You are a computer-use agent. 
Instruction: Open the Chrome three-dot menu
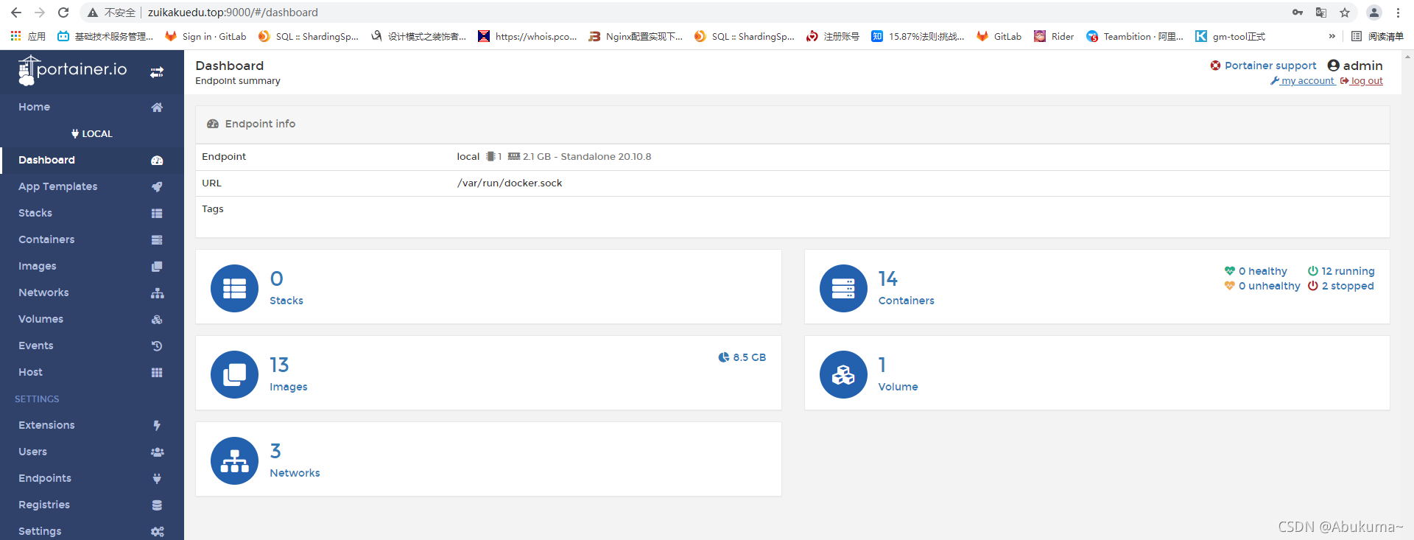coord(1398,13)
